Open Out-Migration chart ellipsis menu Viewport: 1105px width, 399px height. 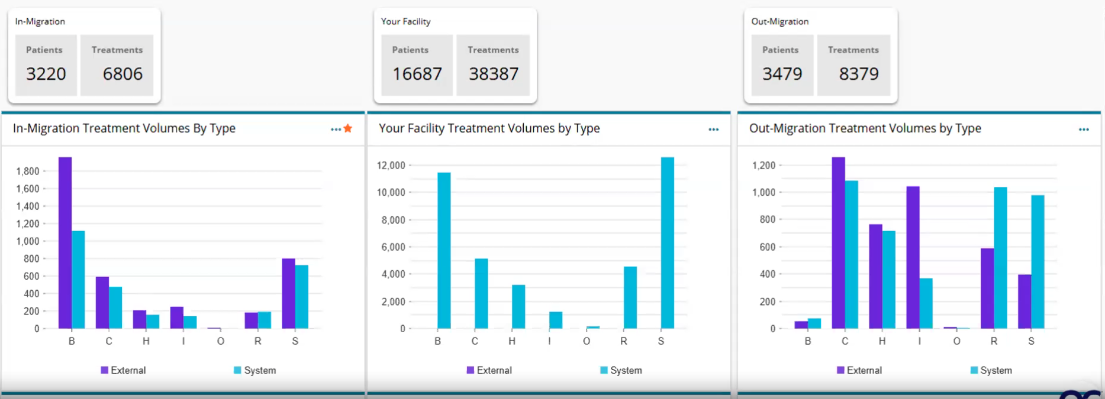click(x=1083, y=129)
